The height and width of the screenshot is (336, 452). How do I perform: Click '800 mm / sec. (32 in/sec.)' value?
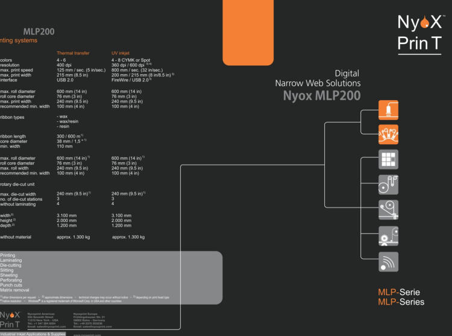point(137,70)
